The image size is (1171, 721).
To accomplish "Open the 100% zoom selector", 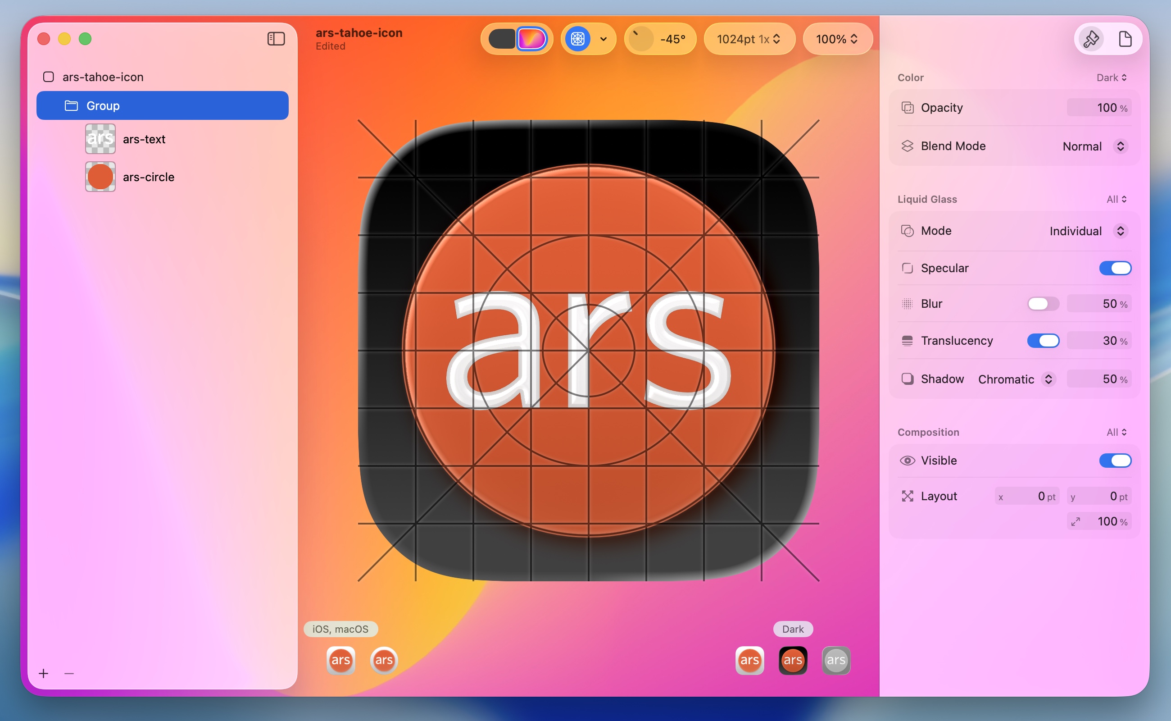I will [837, 39].
